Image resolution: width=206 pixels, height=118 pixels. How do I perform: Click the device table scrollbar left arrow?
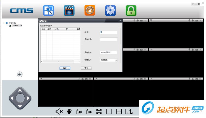42,62
